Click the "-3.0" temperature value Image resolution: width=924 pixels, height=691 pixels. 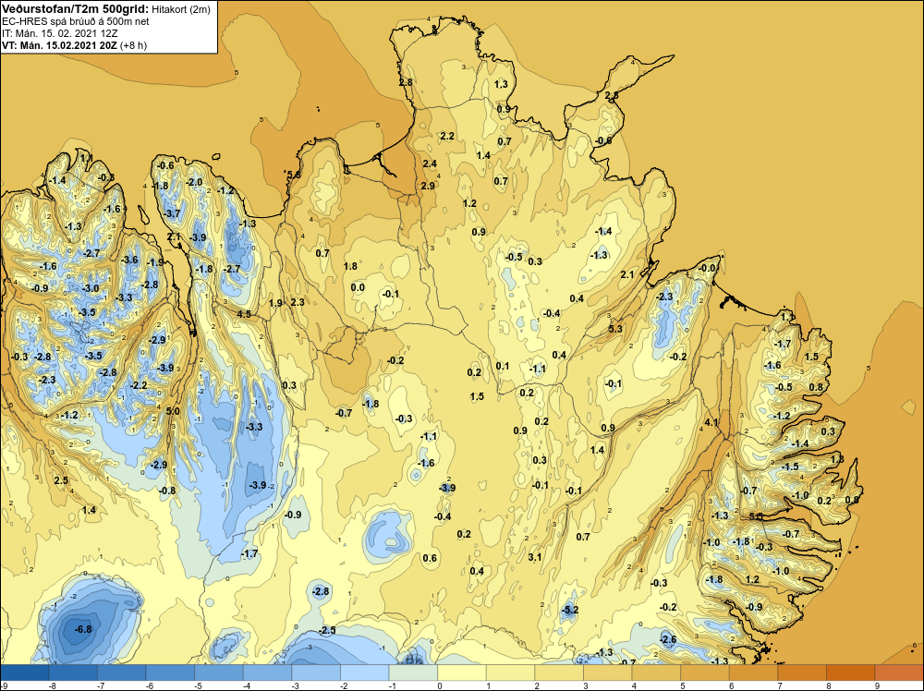coord(91,288)
